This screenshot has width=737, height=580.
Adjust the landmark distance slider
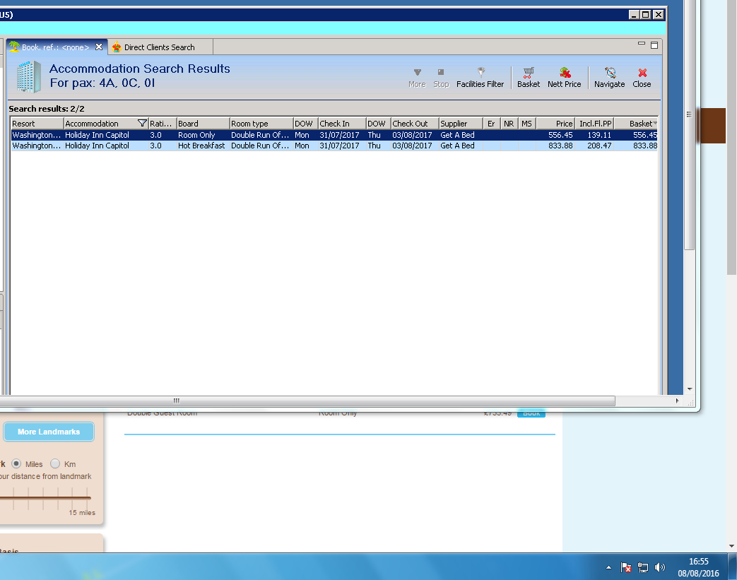point(45,497)
